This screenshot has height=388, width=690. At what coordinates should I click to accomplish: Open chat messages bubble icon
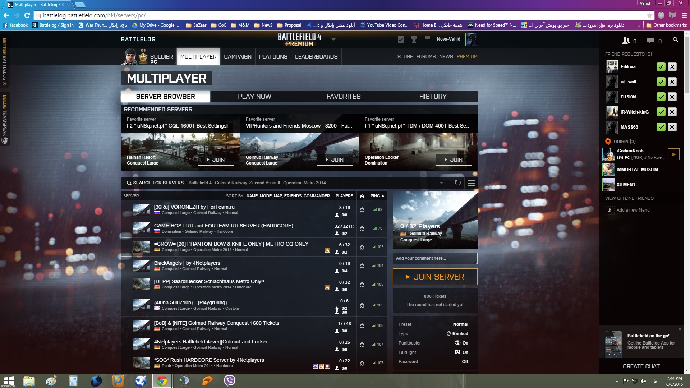tap(650, 41)
